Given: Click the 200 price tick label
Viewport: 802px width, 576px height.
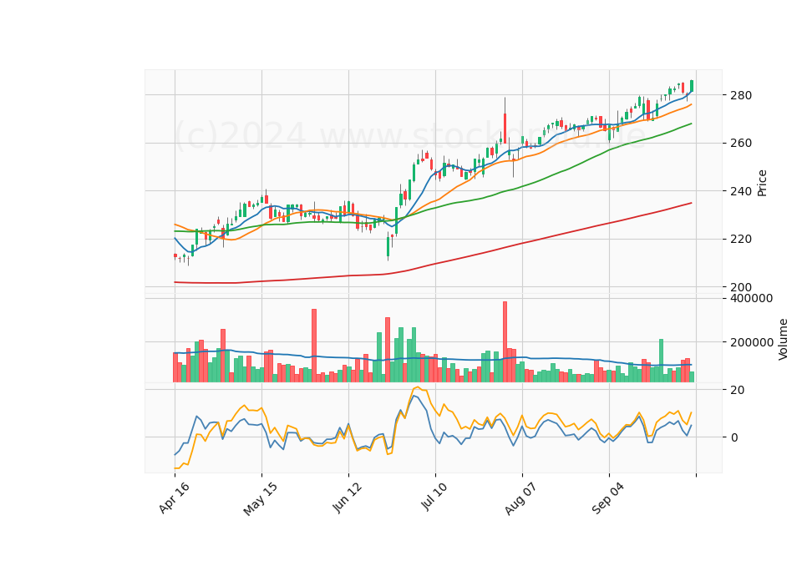Looking at the screenshot, I should [x=741, y=287].
